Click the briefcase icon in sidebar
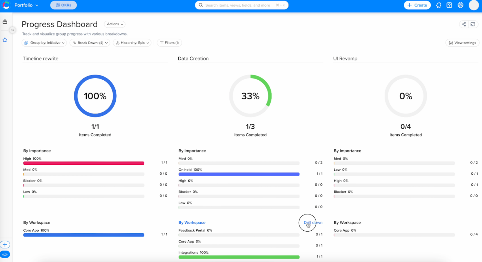This screenshot has width=482, height=262. coord(5,22)
